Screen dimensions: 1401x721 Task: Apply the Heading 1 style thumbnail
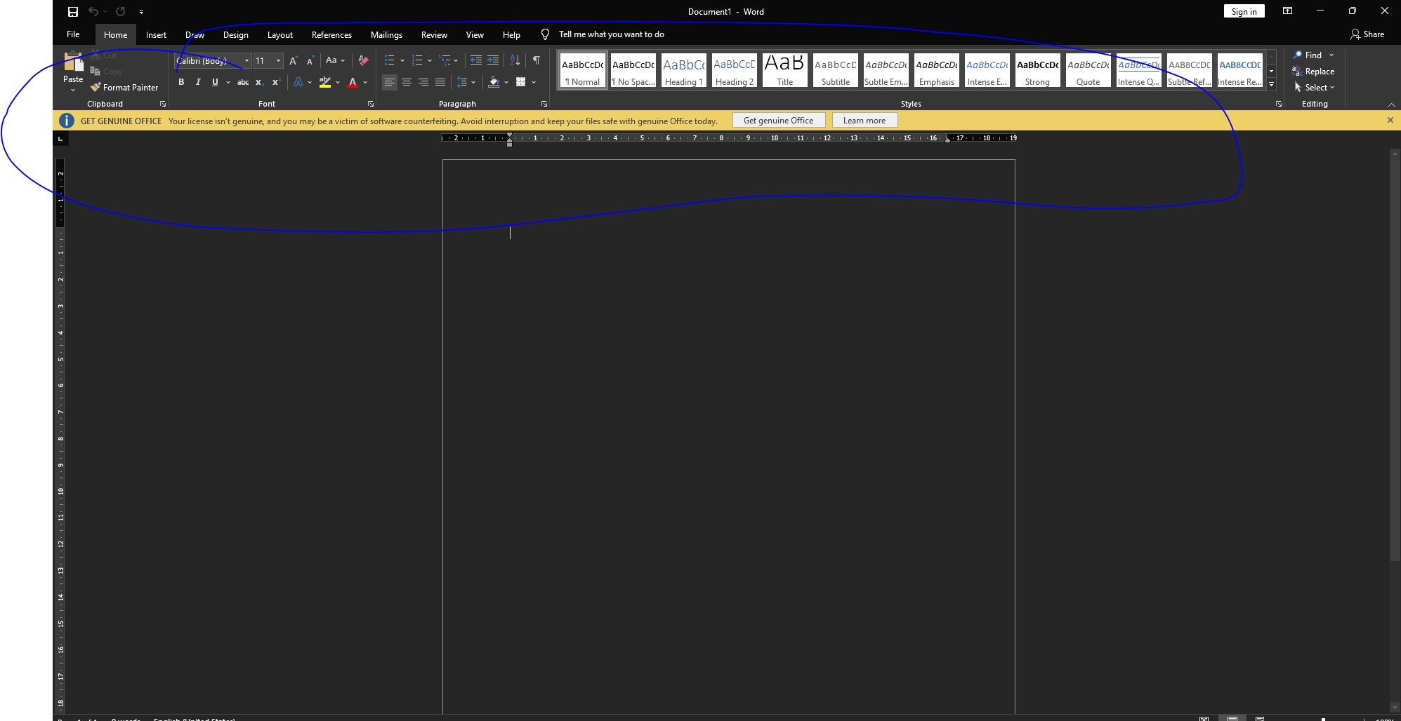[x=683, y=70]
